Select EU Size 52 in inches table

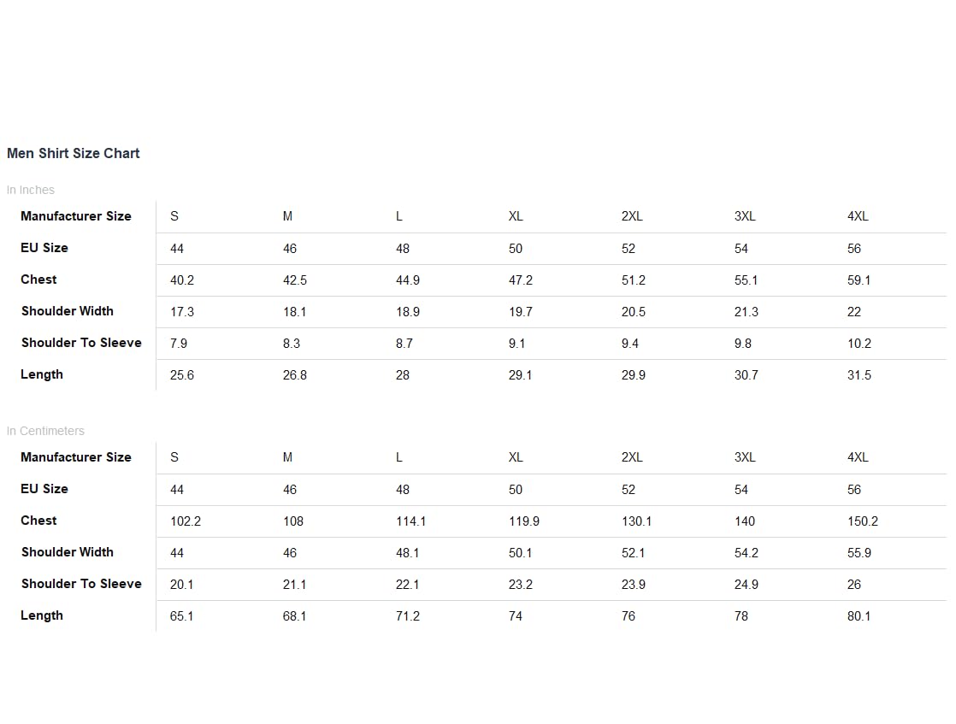click(x=628, y=249)
